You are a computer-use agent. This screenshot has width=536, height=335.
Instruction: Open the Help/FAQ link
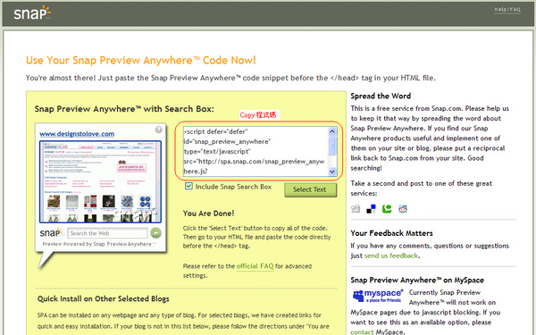(x=507, y=10)
